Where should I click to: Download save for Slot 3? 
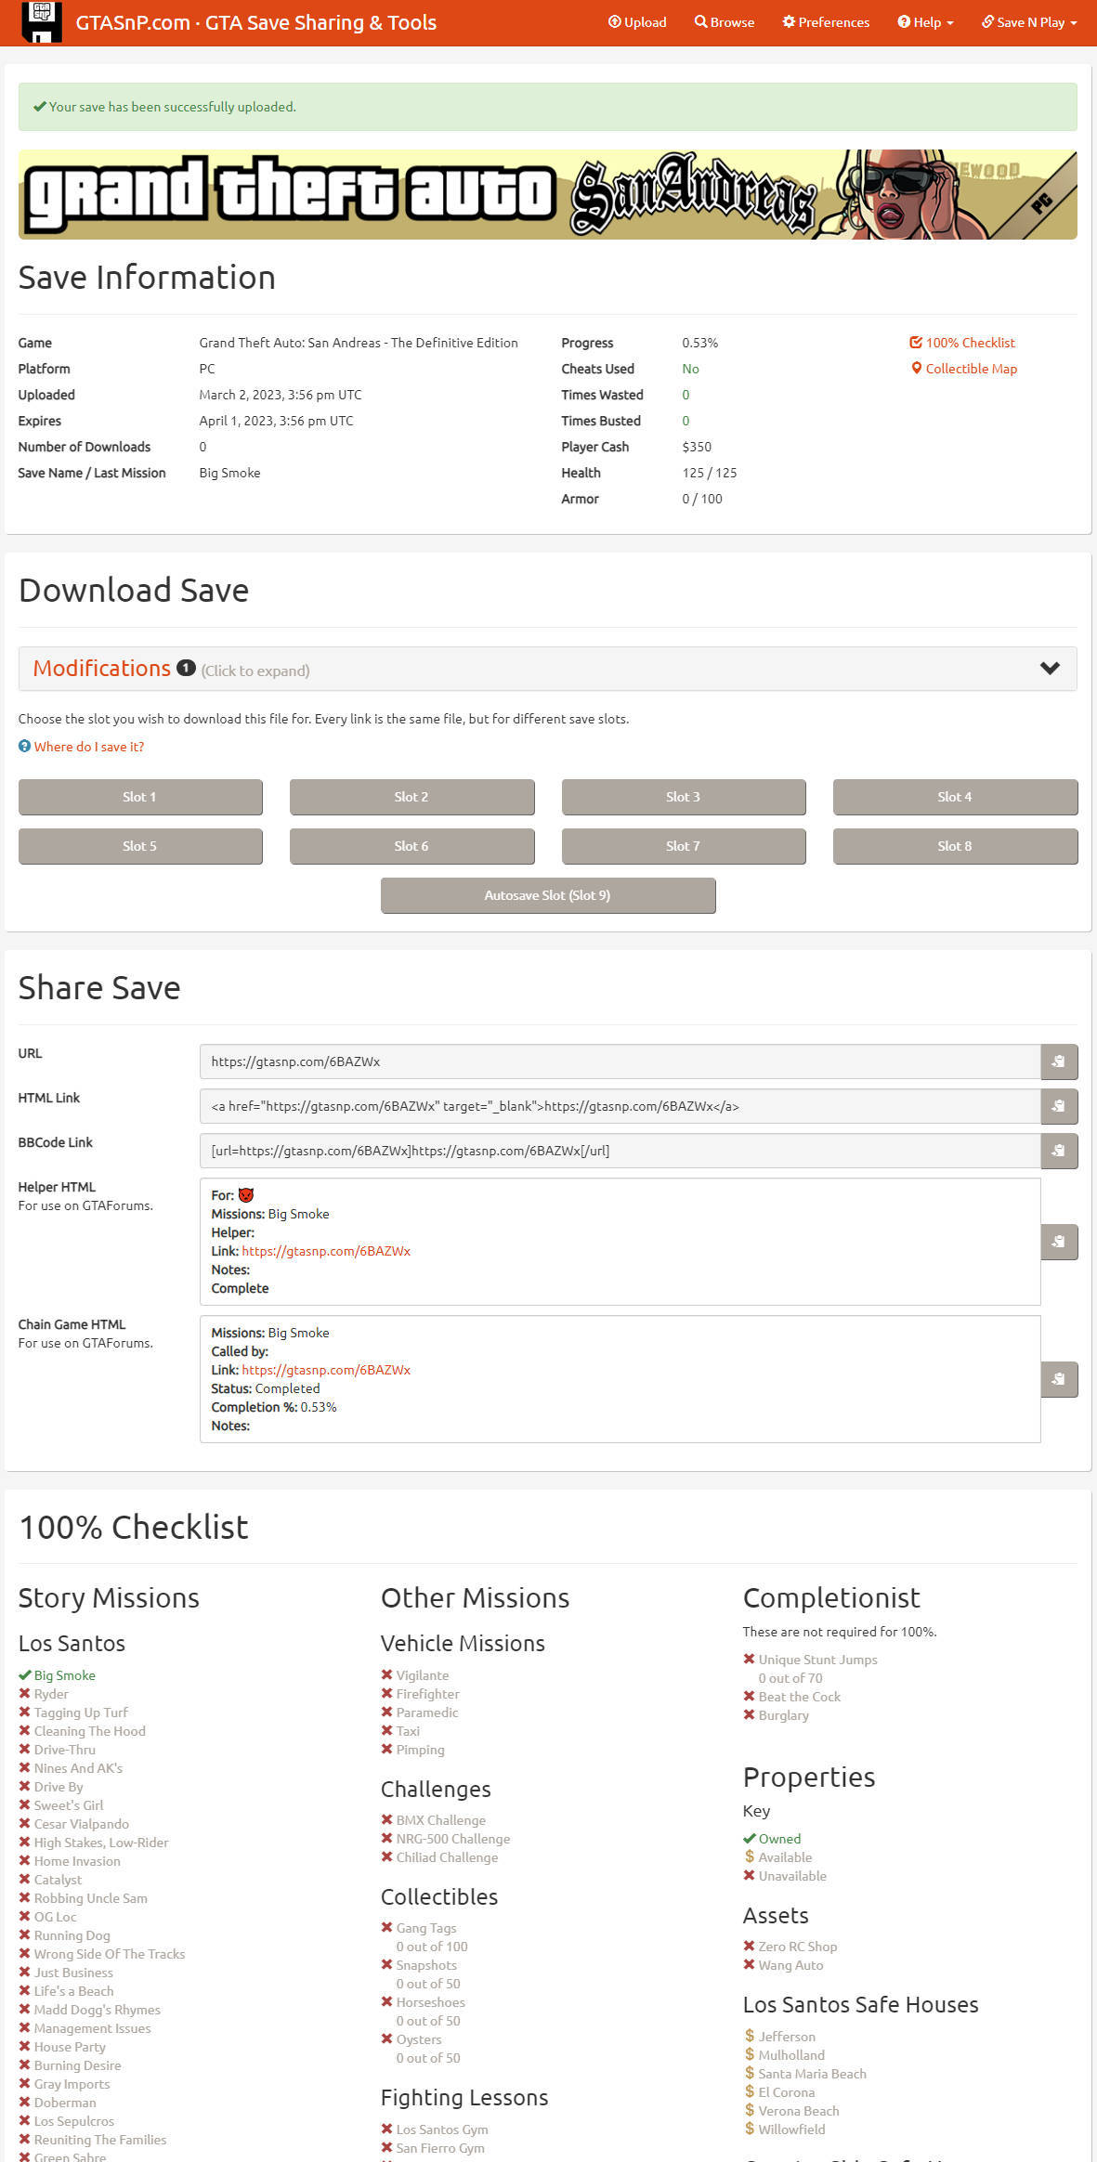(684, 797)
